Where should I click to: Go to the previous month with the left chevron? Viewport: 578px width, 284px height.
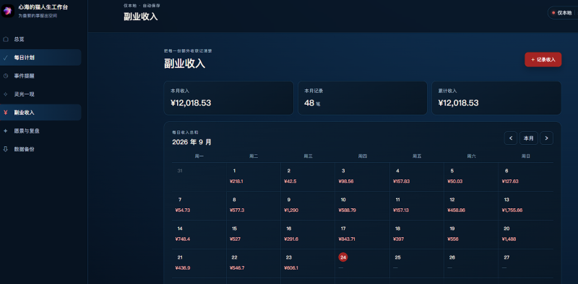point(511,138)
